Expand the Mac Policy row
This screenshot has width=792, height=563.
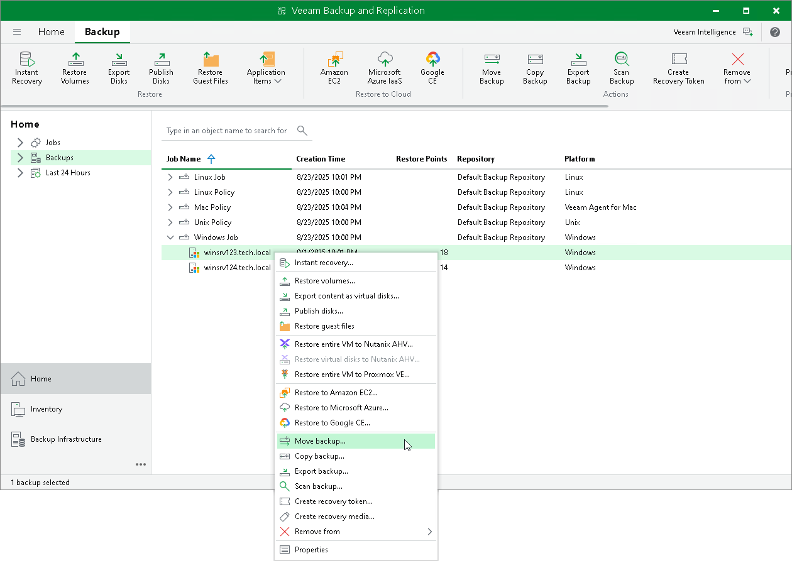[x=170, y=207]
